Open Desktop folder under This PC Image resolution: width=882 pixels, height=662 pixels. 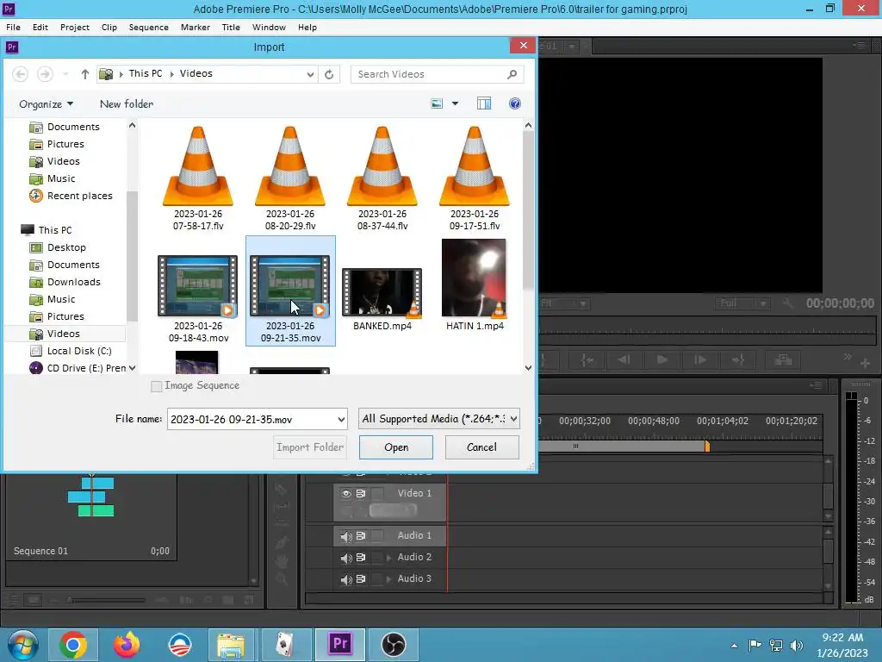point(58,247)
